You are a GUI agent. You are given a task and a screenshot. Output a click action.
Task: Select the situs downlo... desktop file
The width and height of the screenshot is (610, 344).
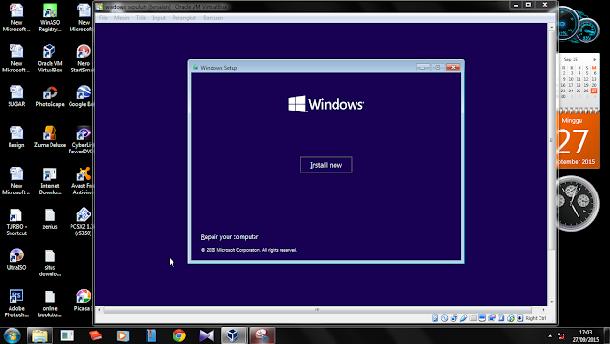(x=50, y=263)
